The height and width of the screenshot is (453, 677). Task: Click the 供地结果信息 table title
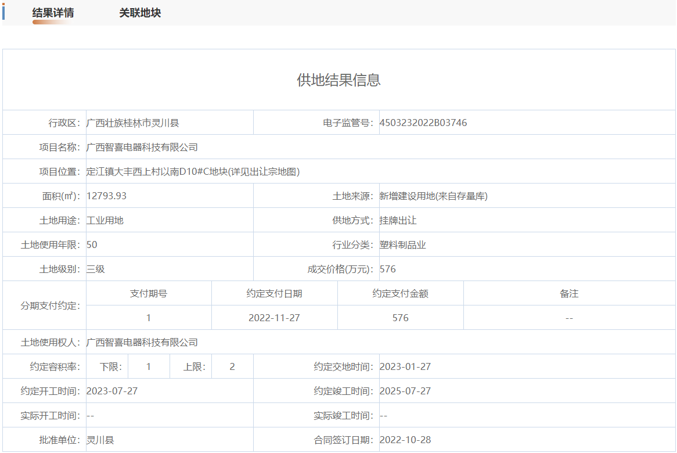pyautogui.click(x=338, y=80)
